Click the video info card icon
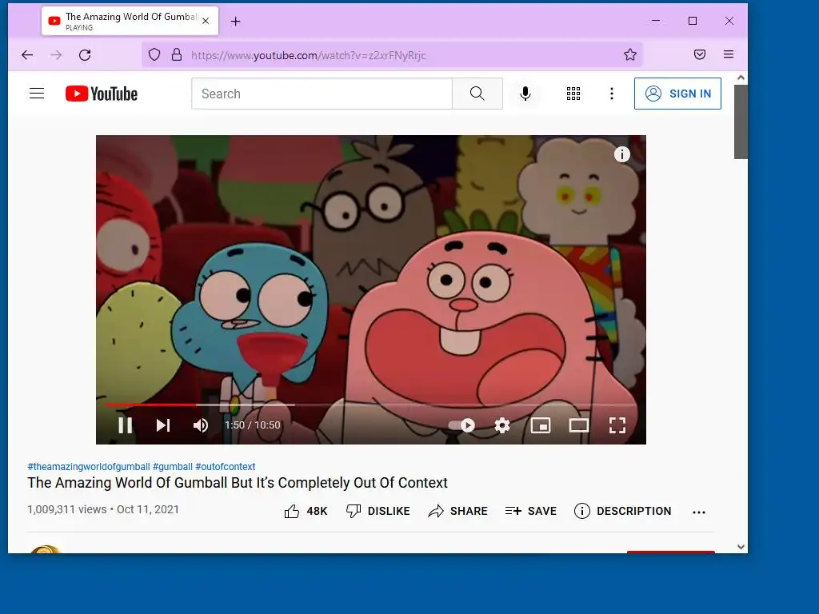The image size is (819, 614). (621, 154)
